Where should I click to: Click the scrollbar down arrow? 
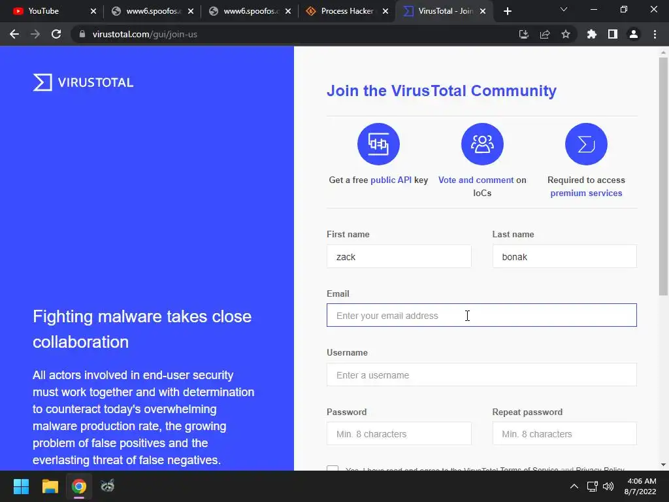(663, 465)
